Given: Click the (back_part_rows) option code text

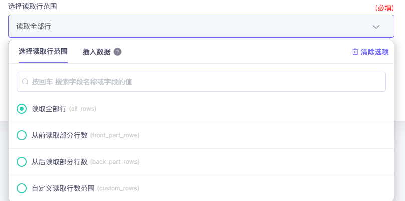Looking at the screenshot, I should 115,162.
